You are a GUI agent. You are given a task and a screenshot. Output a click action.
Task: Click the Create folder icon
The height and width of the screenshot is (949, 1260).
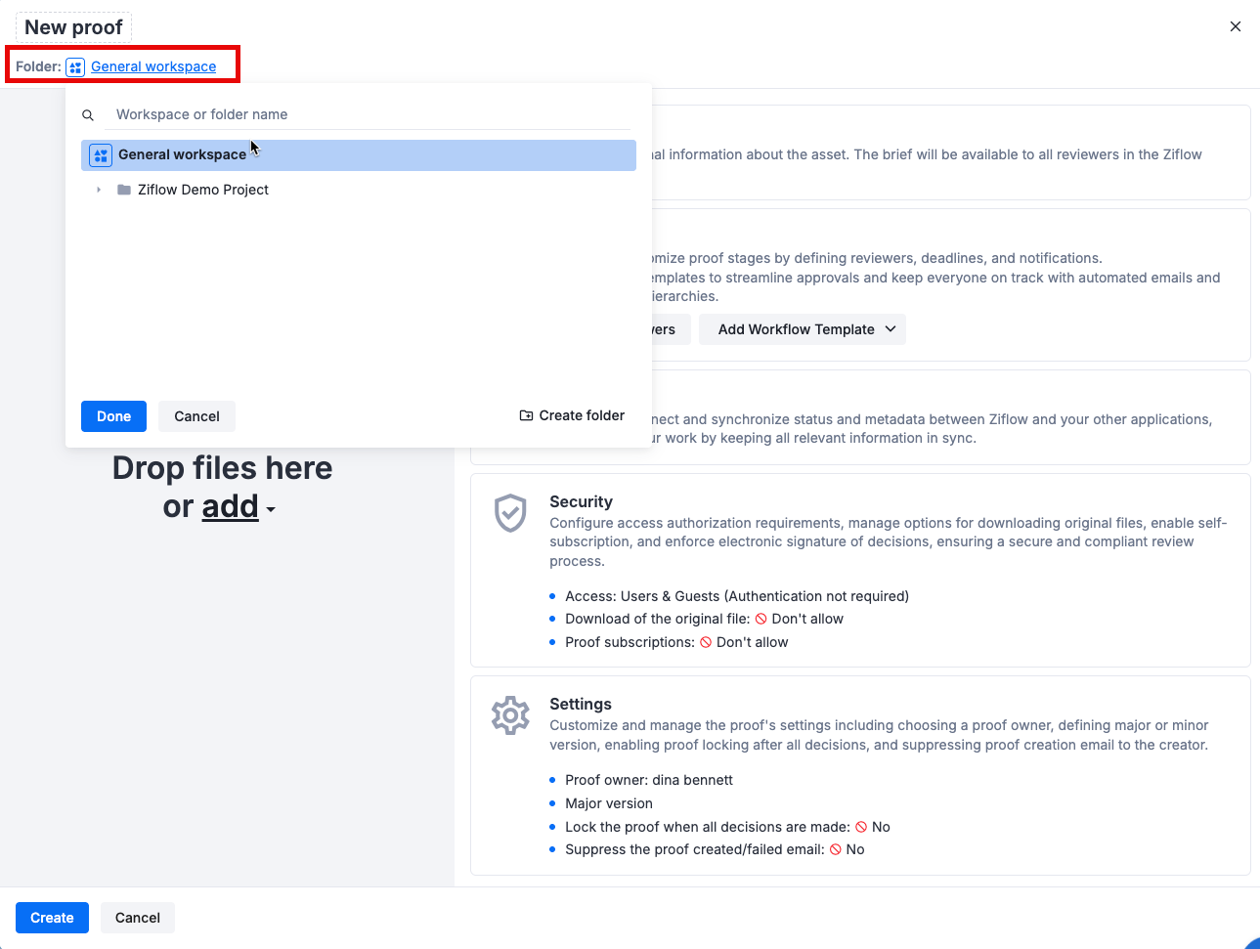[526, 415]
